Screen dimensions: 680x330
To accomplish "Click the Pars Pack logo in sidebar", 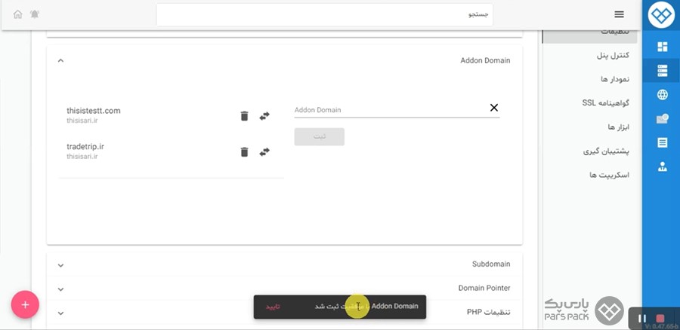I will coord(661,15).
